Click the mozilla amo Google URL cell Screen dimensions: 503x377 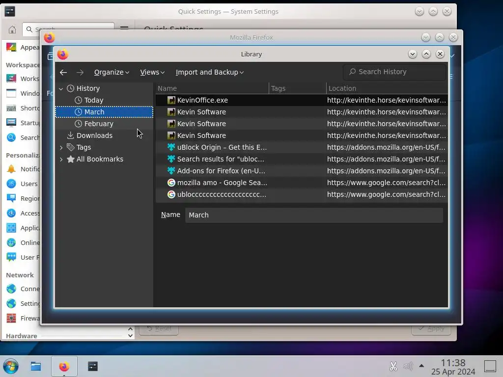pyautogui.click(x=387, y=183)
